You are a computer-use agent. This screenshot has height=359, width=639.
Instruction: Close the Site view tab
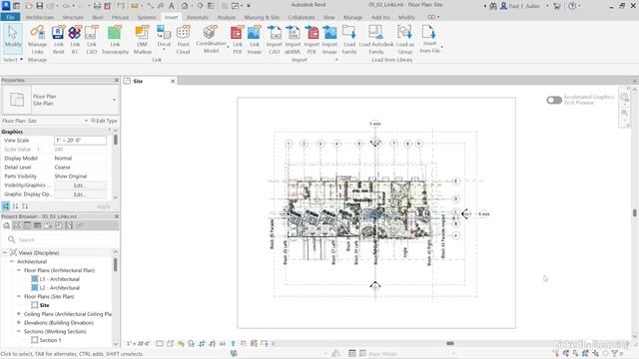coord(173,81)
